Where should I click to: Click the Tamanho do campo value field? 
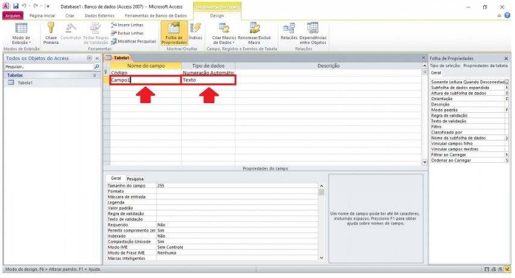click(x=235, y=186)
